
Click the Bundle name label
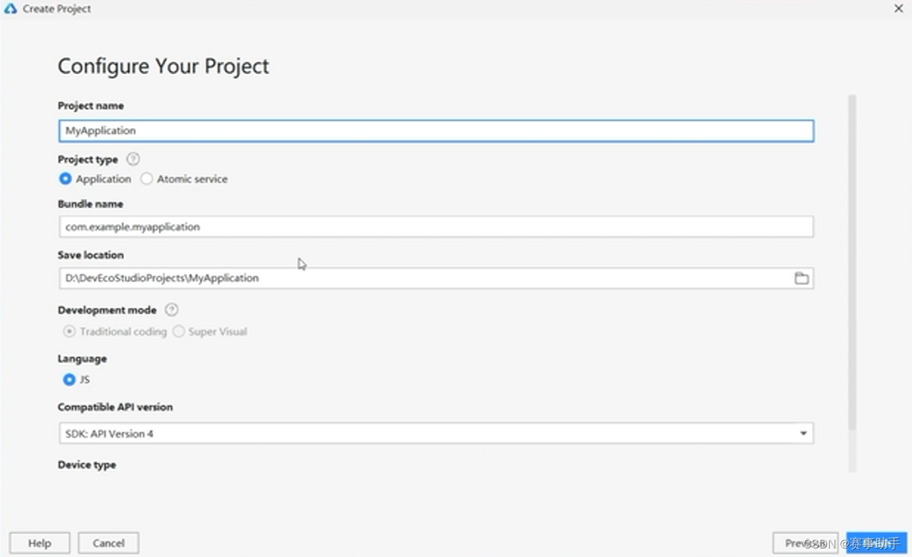[91, 204]
